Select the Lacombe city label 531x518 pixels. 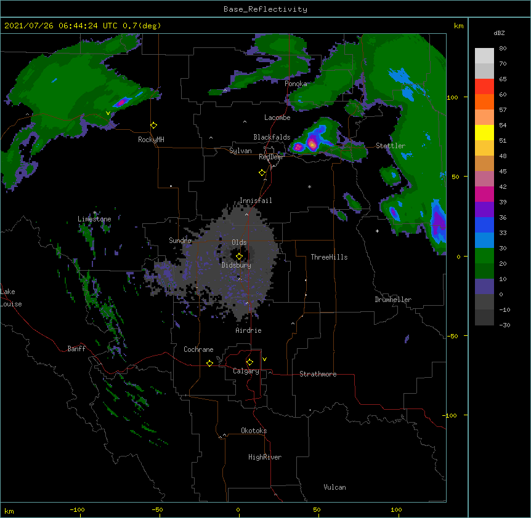click(x=277, y=118)
